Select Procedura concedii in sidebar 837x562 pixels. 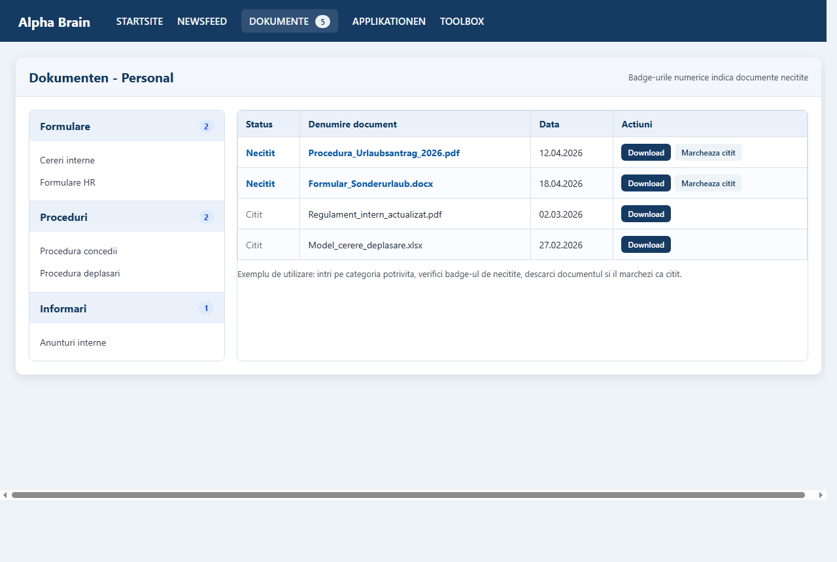(78, 251)
